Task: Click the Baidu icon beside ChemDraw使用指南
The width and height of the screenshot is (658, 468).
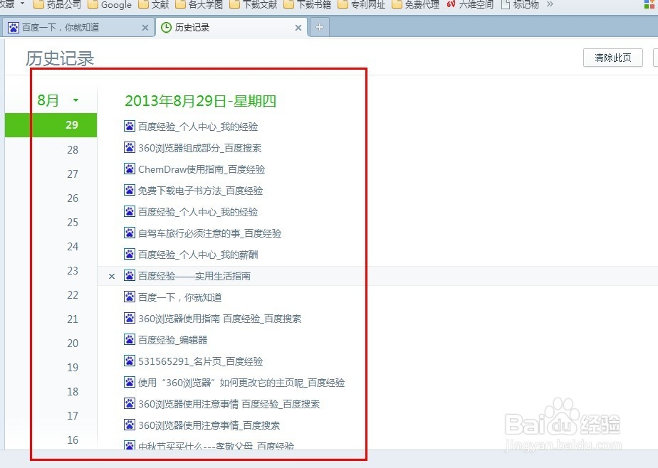Action: (x=130, y=169)
